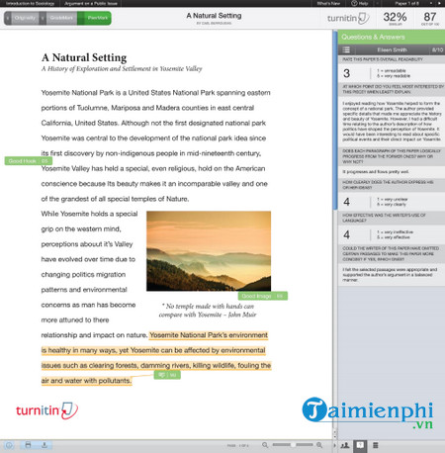Image resolution: width=445 pixels, height=453 pixels.
Task: Open the Introduction to Sociology tab
Action: [x=30, y=3]
